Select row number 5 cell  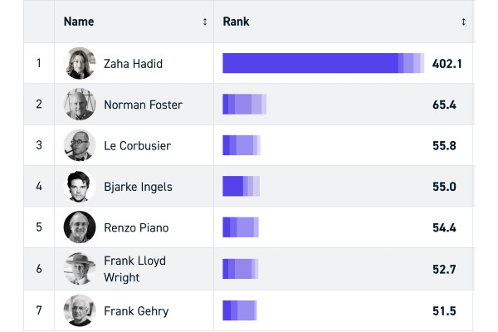pyautogui.click(x=39, y=227)
